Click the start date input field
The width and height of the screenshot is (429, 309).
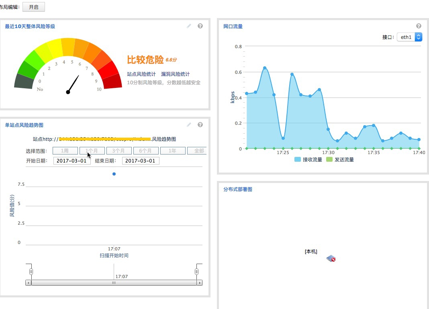click(x=72, y=161)
